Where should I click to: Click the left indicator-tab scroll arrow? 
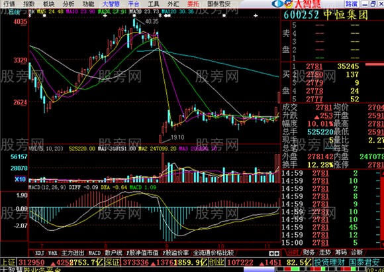tap(271, 253)
